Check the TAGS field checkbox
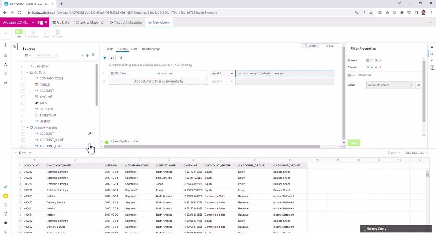 coord(23,103)
